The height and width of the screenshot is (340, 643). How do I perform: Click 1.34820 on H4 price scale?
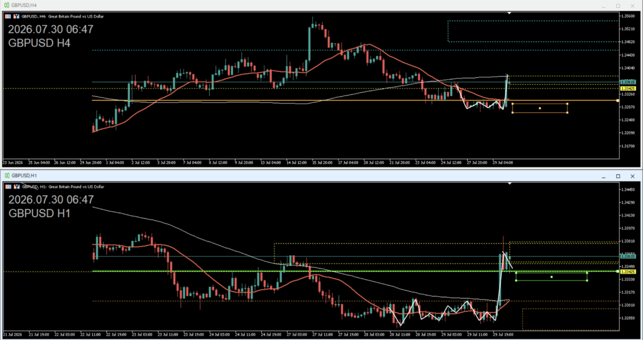point(628,42)
